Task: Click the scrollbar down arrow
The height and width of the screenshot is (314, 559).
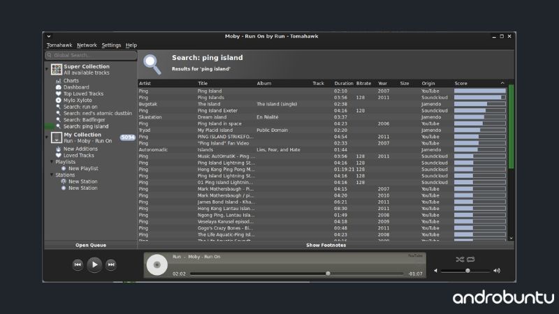Action: (x=511, y=238)
